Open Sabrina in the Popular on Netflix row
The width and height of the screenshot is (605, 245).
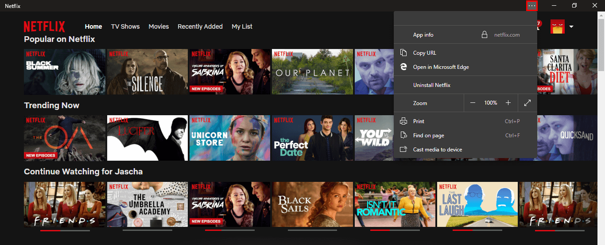pos(230,72)
